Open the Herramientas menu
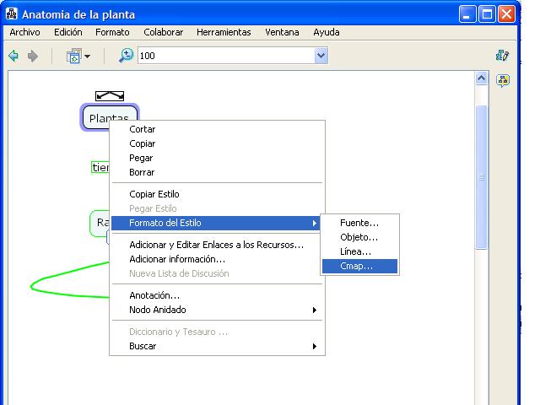This screenshot has height=405, width=540. coord(224,32)
